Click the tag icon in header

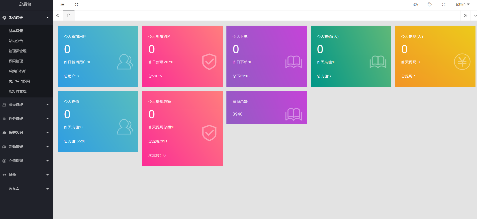point(430,5)
